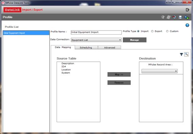Open help with the blue question mark

pos(187,25)
